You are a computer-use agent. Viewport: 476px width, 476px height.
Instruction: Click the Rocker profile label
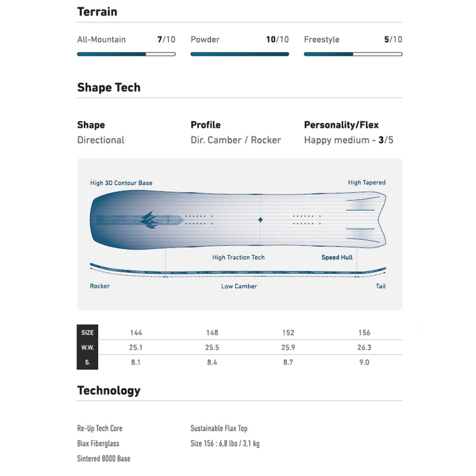(100, 286)
